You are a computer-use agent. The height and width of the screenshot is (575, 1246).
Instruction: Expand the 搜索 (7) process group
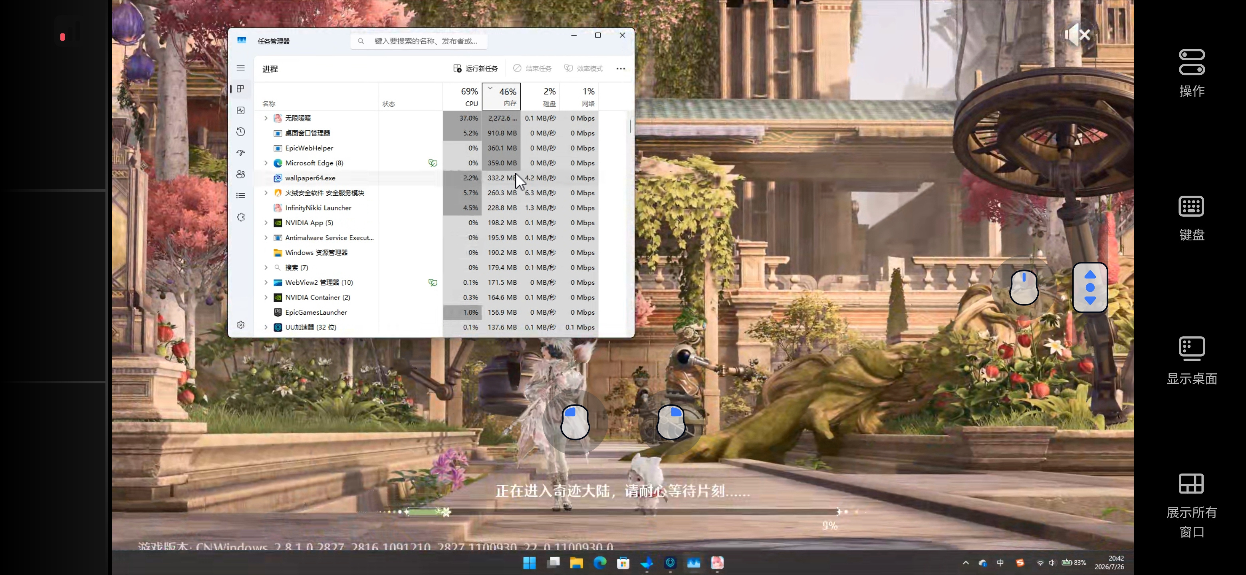266,268
